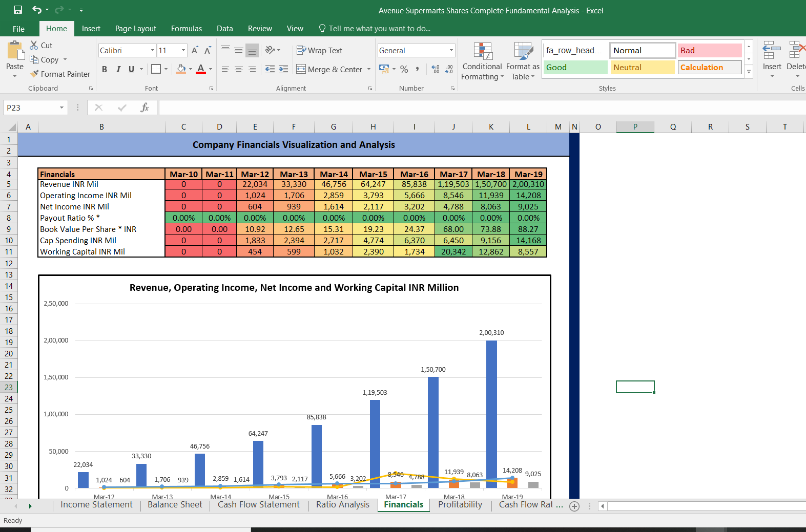Switch to the Formulas tab

coord(187,29)
